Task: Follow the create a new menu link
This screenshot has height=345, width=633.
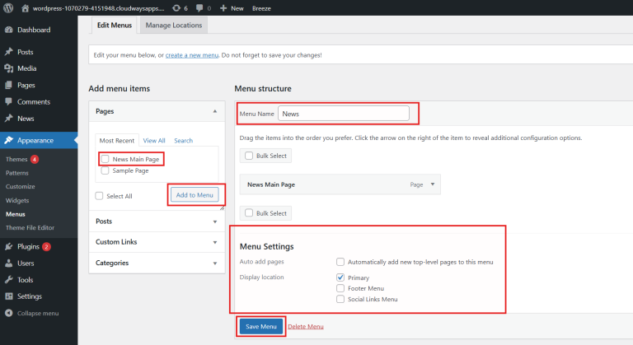Action: 192,55
